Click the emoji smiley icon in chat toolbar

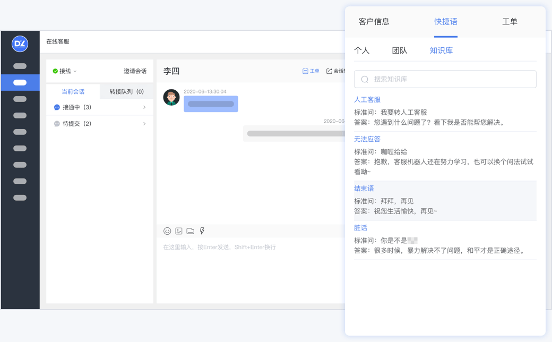click(x=167, y=231)
